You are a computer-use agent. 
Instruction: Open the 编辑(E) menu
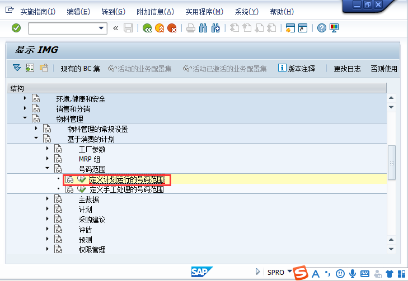78,12
